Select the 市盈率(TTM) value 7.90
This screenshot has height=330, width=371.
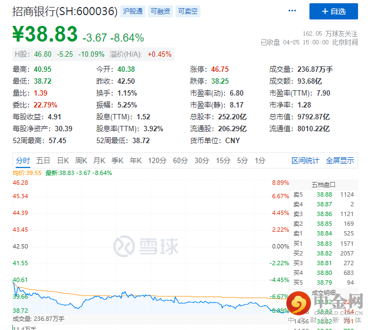click(x=323, y=93)
